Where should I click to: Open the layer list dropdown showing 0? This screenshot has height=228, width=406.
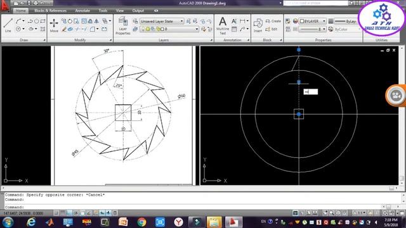169,29
